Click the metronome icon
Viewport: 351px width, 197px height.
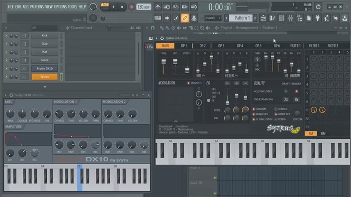[158, 7]
